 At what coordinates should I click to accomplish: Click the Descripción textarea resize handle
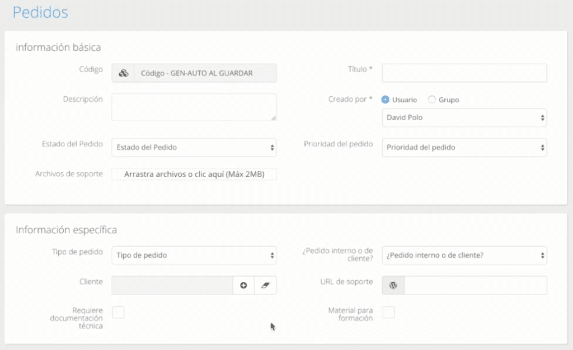(273, 118)
